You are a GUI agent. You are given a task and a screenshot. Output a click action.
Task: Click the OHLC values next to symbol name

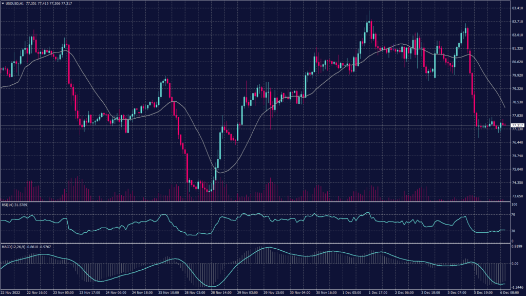(49, 3)
